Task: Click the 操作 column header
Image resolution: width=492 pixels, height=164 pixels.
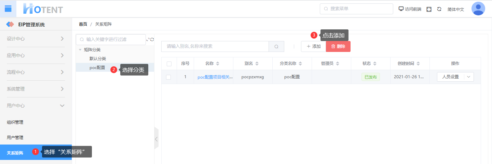Action: 455,64
